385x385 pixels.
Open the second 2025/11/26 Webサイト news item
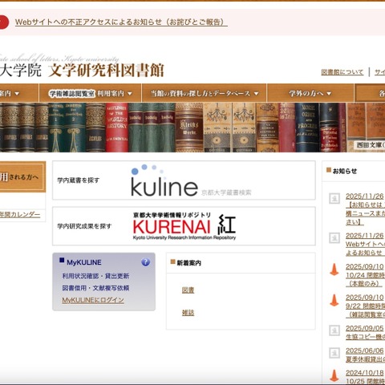(365, 244)
